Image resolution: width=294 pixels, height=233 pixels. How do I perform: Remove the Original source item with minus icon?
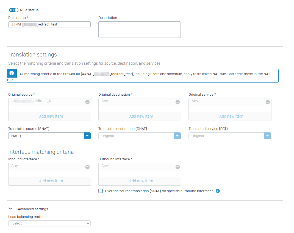tap(87, 102)
